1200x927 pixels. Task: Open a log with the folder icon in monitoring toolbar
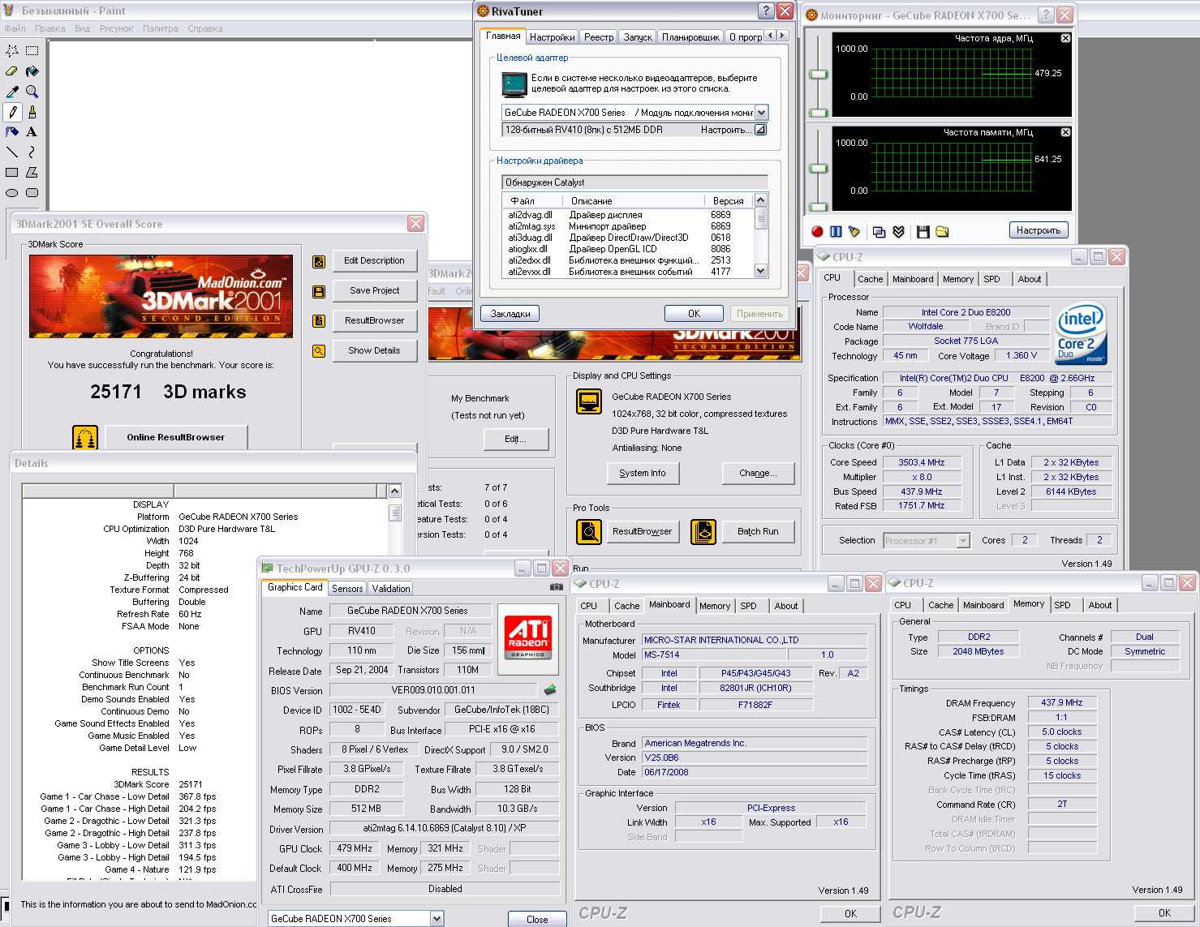pyautogui.click(x=942, y=231)
